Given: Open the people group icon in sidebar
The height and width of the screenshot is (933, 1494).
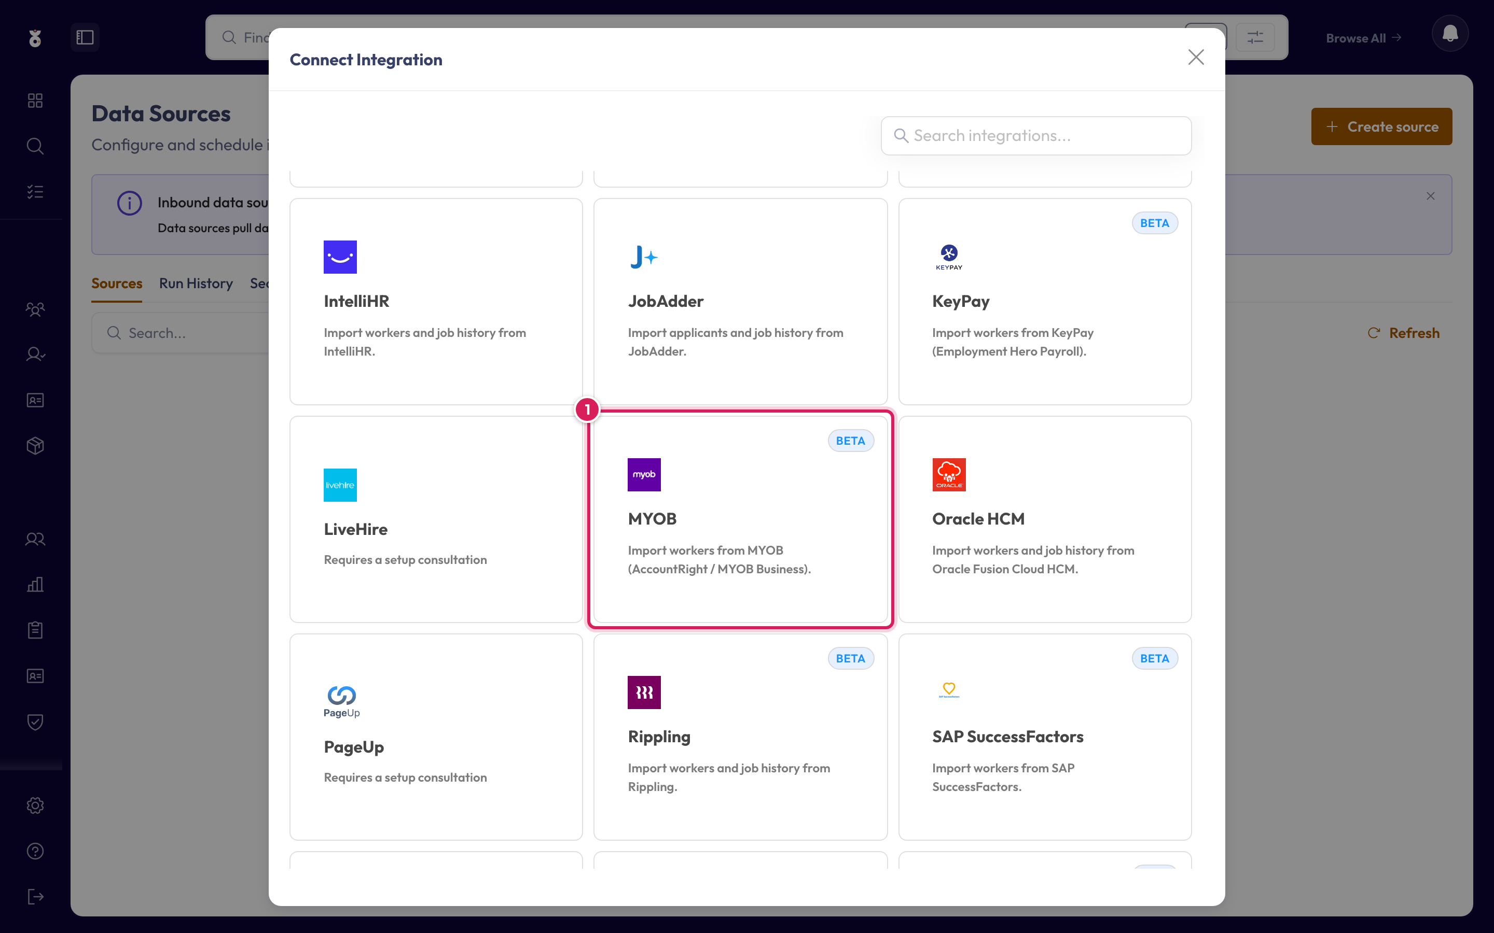Looking at the screenshot, I should (x=35, y=309).
